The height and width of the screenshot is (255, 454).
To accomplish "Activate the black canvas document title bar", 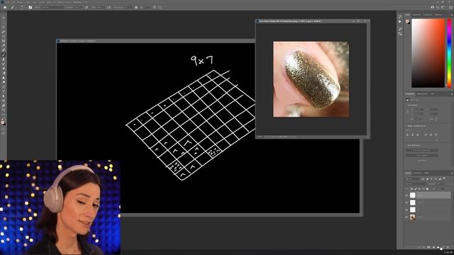I will coord(156,41).
